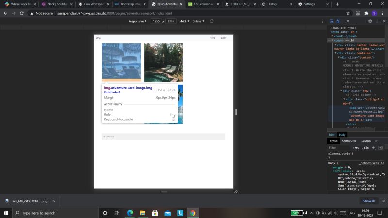This screenshot has width=388, height=218.
Task: Click the styles Filter input
Action: click(x=339, y=148)
